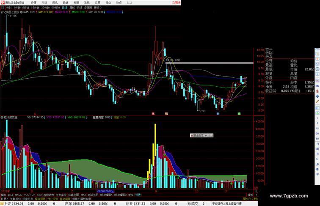
Task: Open the 行情 menu
Action: pos(34,3)
